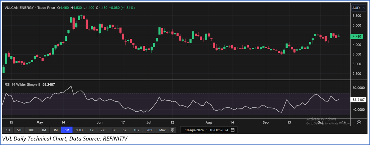Pick the 10Y range option

136,130
